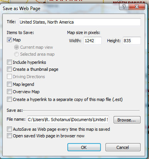This screenshot has width=149, height=159.
Task: Click the Width: label
Action: (x=75, y=41)
